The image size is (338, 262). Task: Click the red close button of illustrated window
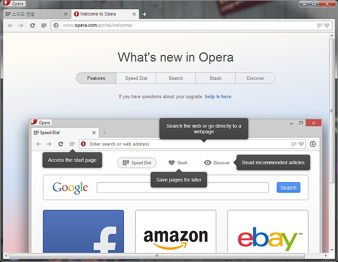(x=314, y=123)
